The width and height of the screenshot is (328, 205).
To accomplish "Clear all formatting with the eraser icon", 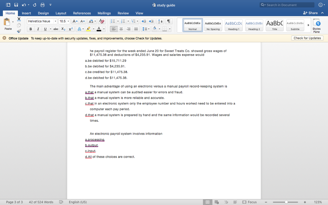I will (x=101, y=21).
